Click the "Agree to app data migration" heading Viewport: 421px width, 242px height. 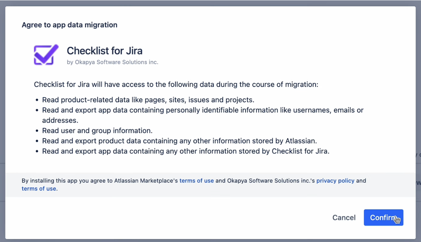[69, 25]
